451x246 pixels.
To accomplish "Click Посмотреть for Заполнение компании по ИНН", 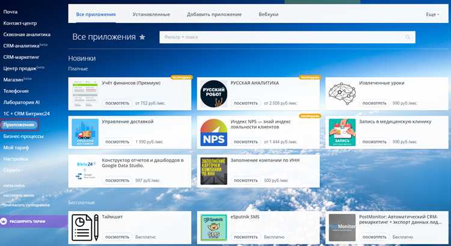I will coord(245,180).
